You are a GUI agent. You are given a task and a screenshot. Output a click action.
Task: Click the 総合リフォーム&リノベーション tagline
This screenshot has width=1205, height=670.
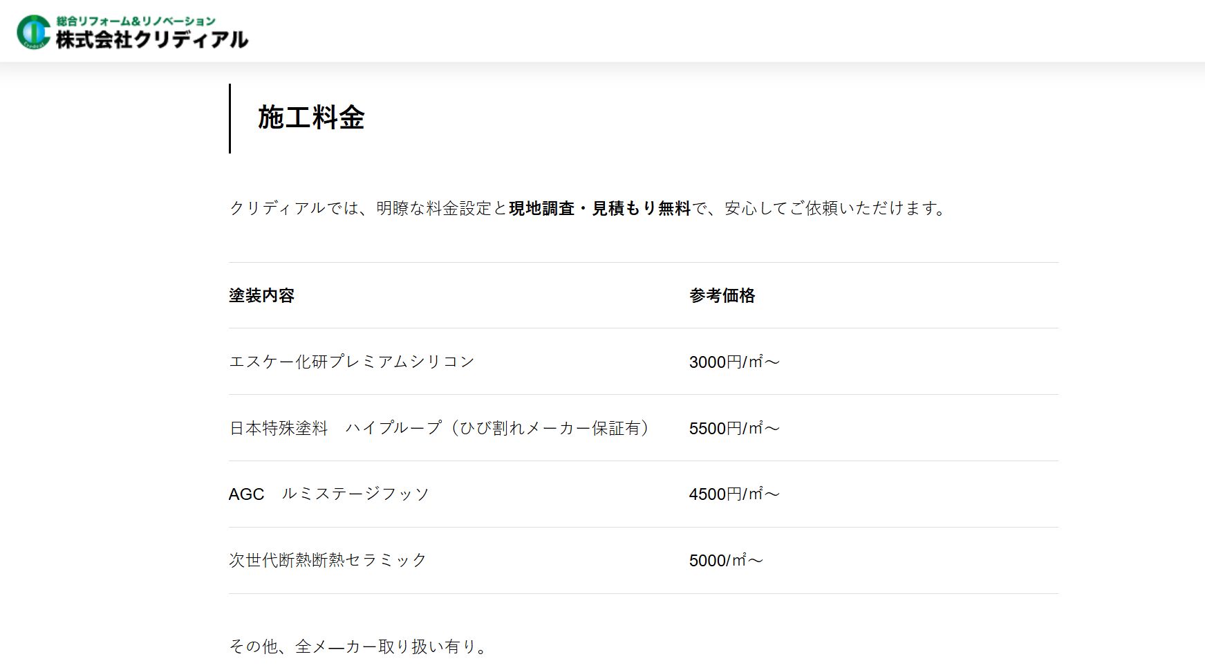(136, 21)
